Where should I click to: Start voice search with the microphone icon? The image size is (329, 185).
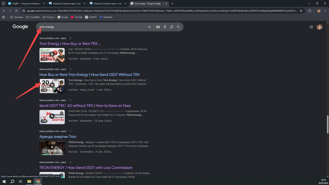pos(164,27)
